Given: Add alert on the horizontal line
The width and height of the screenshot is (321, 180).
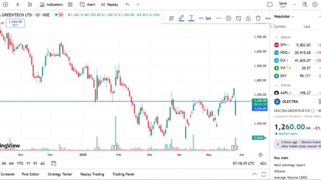Looking at the screenshot, I should (x=239, y=18).
